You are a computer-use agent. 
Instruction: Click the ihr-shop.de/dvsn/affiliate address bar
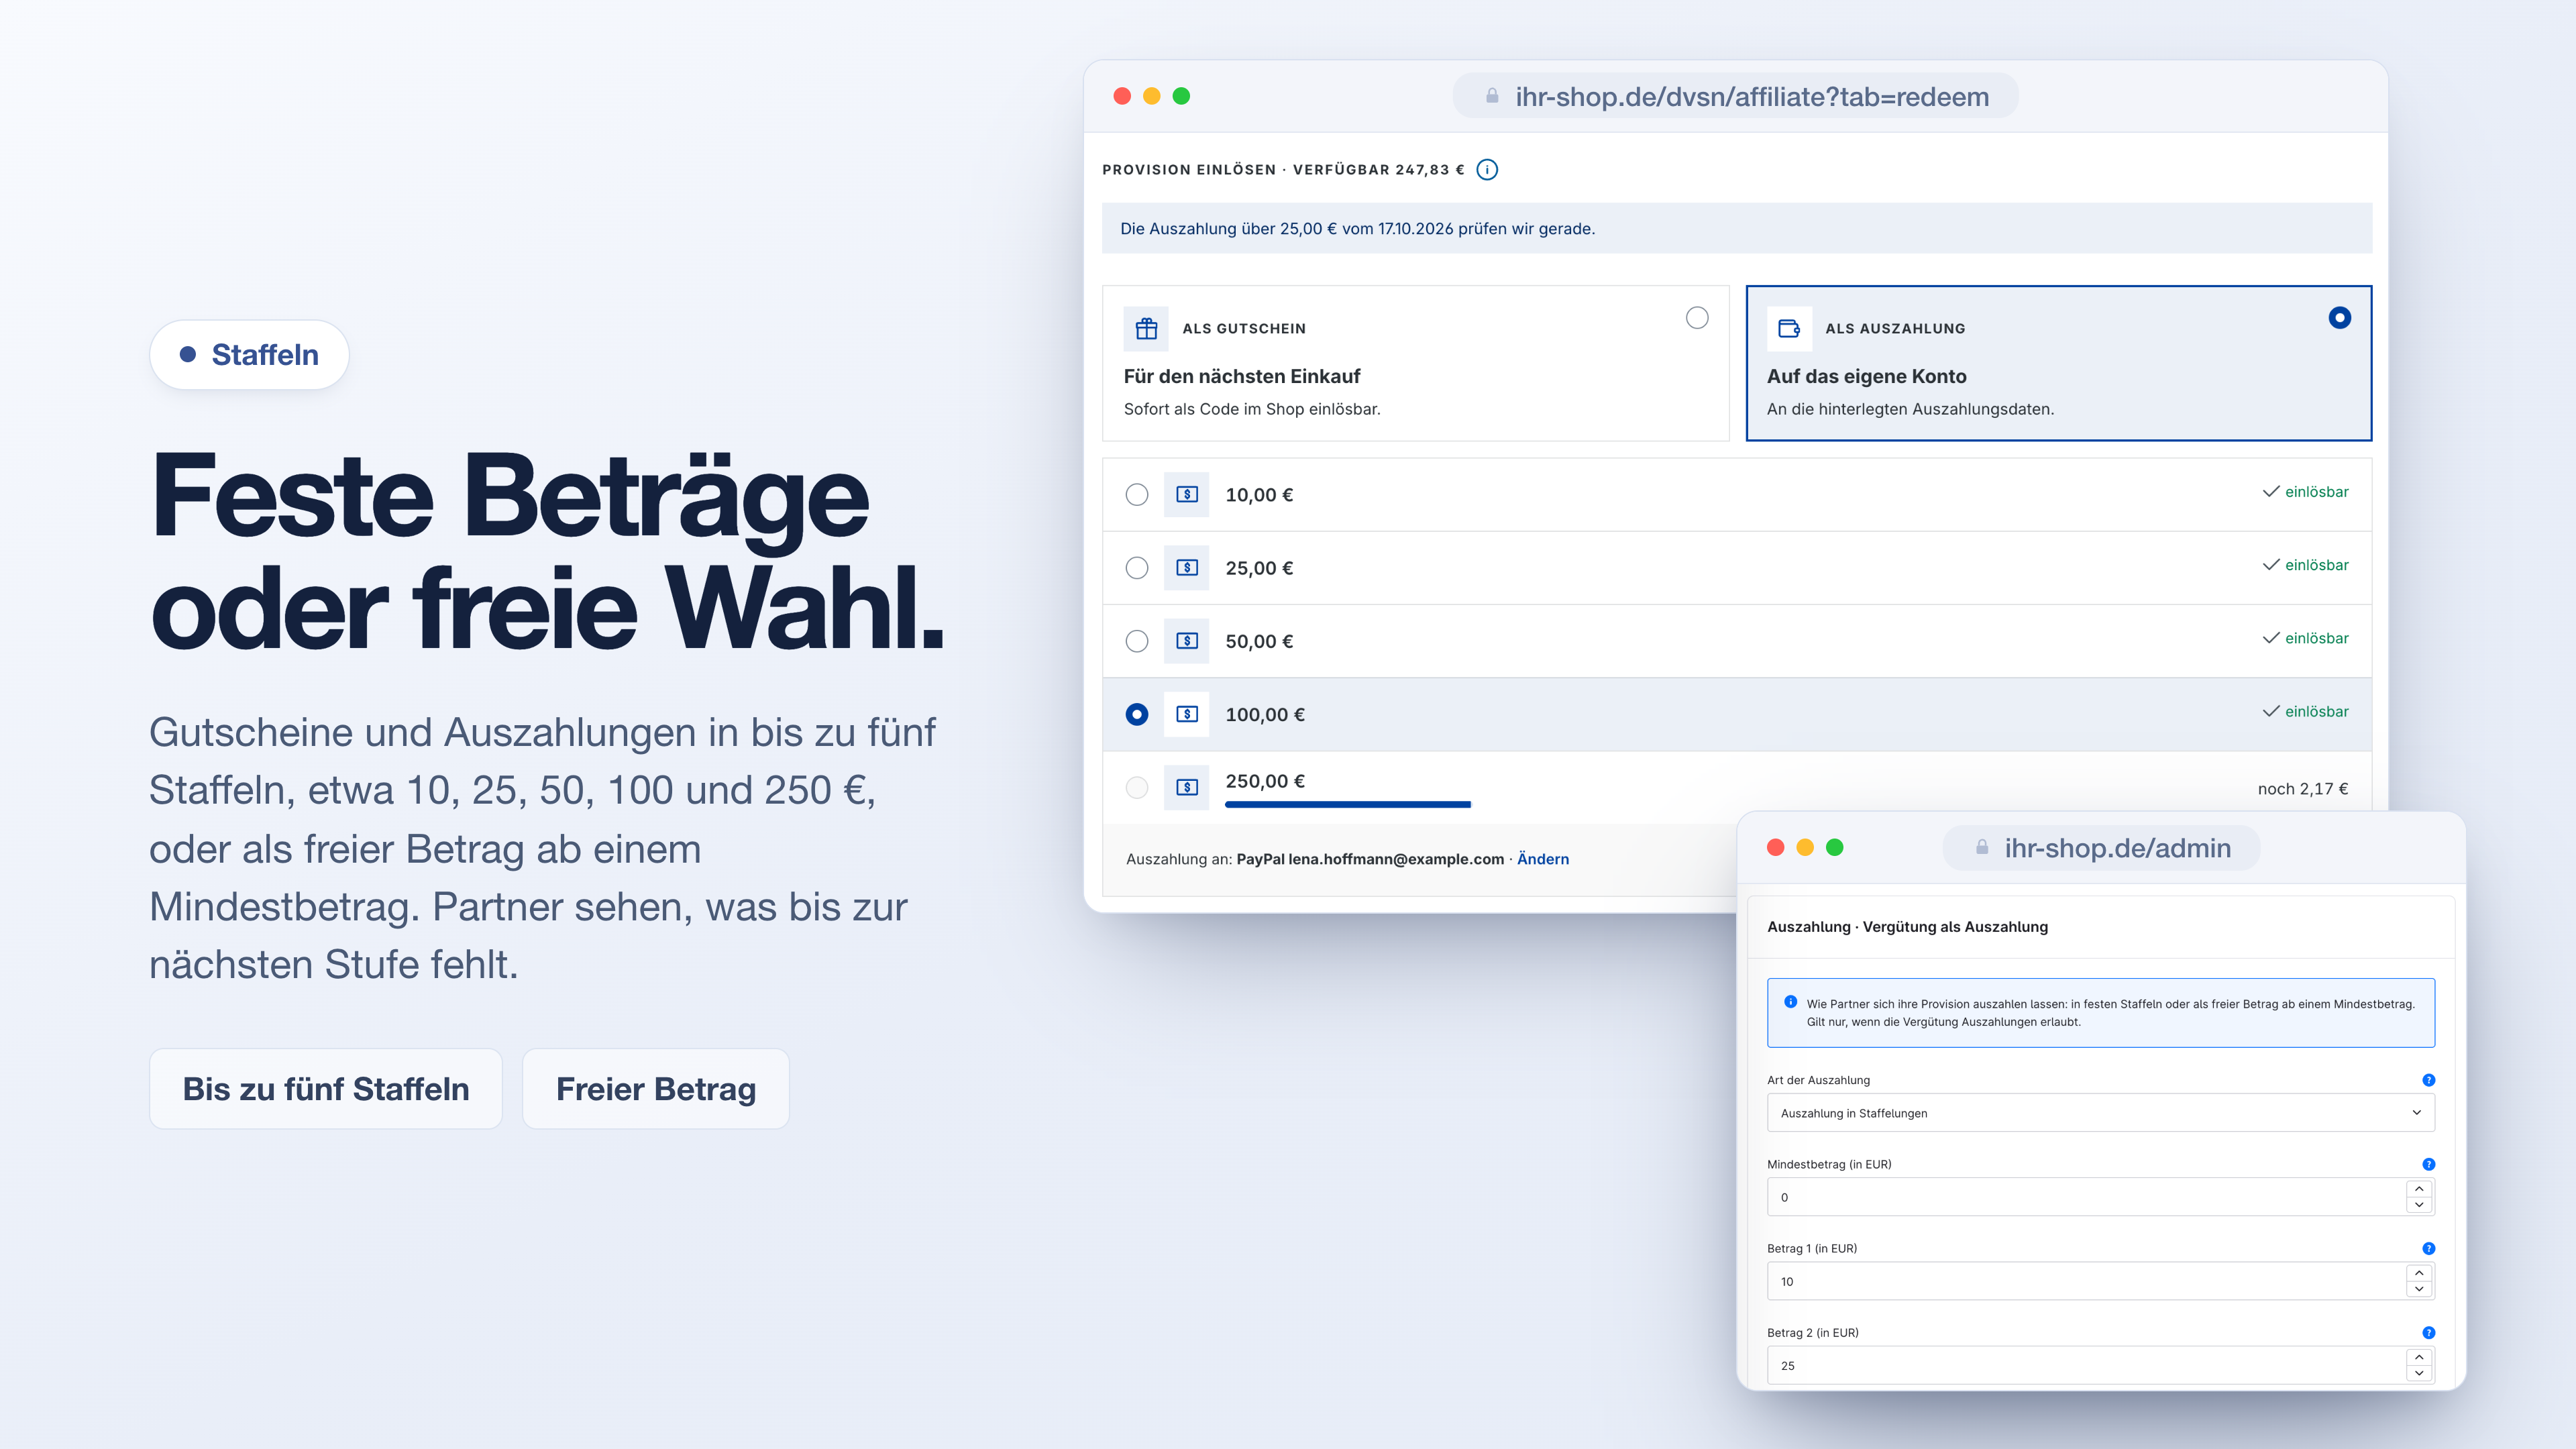(1735, 96)
